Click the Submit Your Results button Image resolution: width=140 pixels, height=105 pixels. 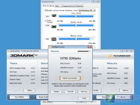click(x=70, y=78)
